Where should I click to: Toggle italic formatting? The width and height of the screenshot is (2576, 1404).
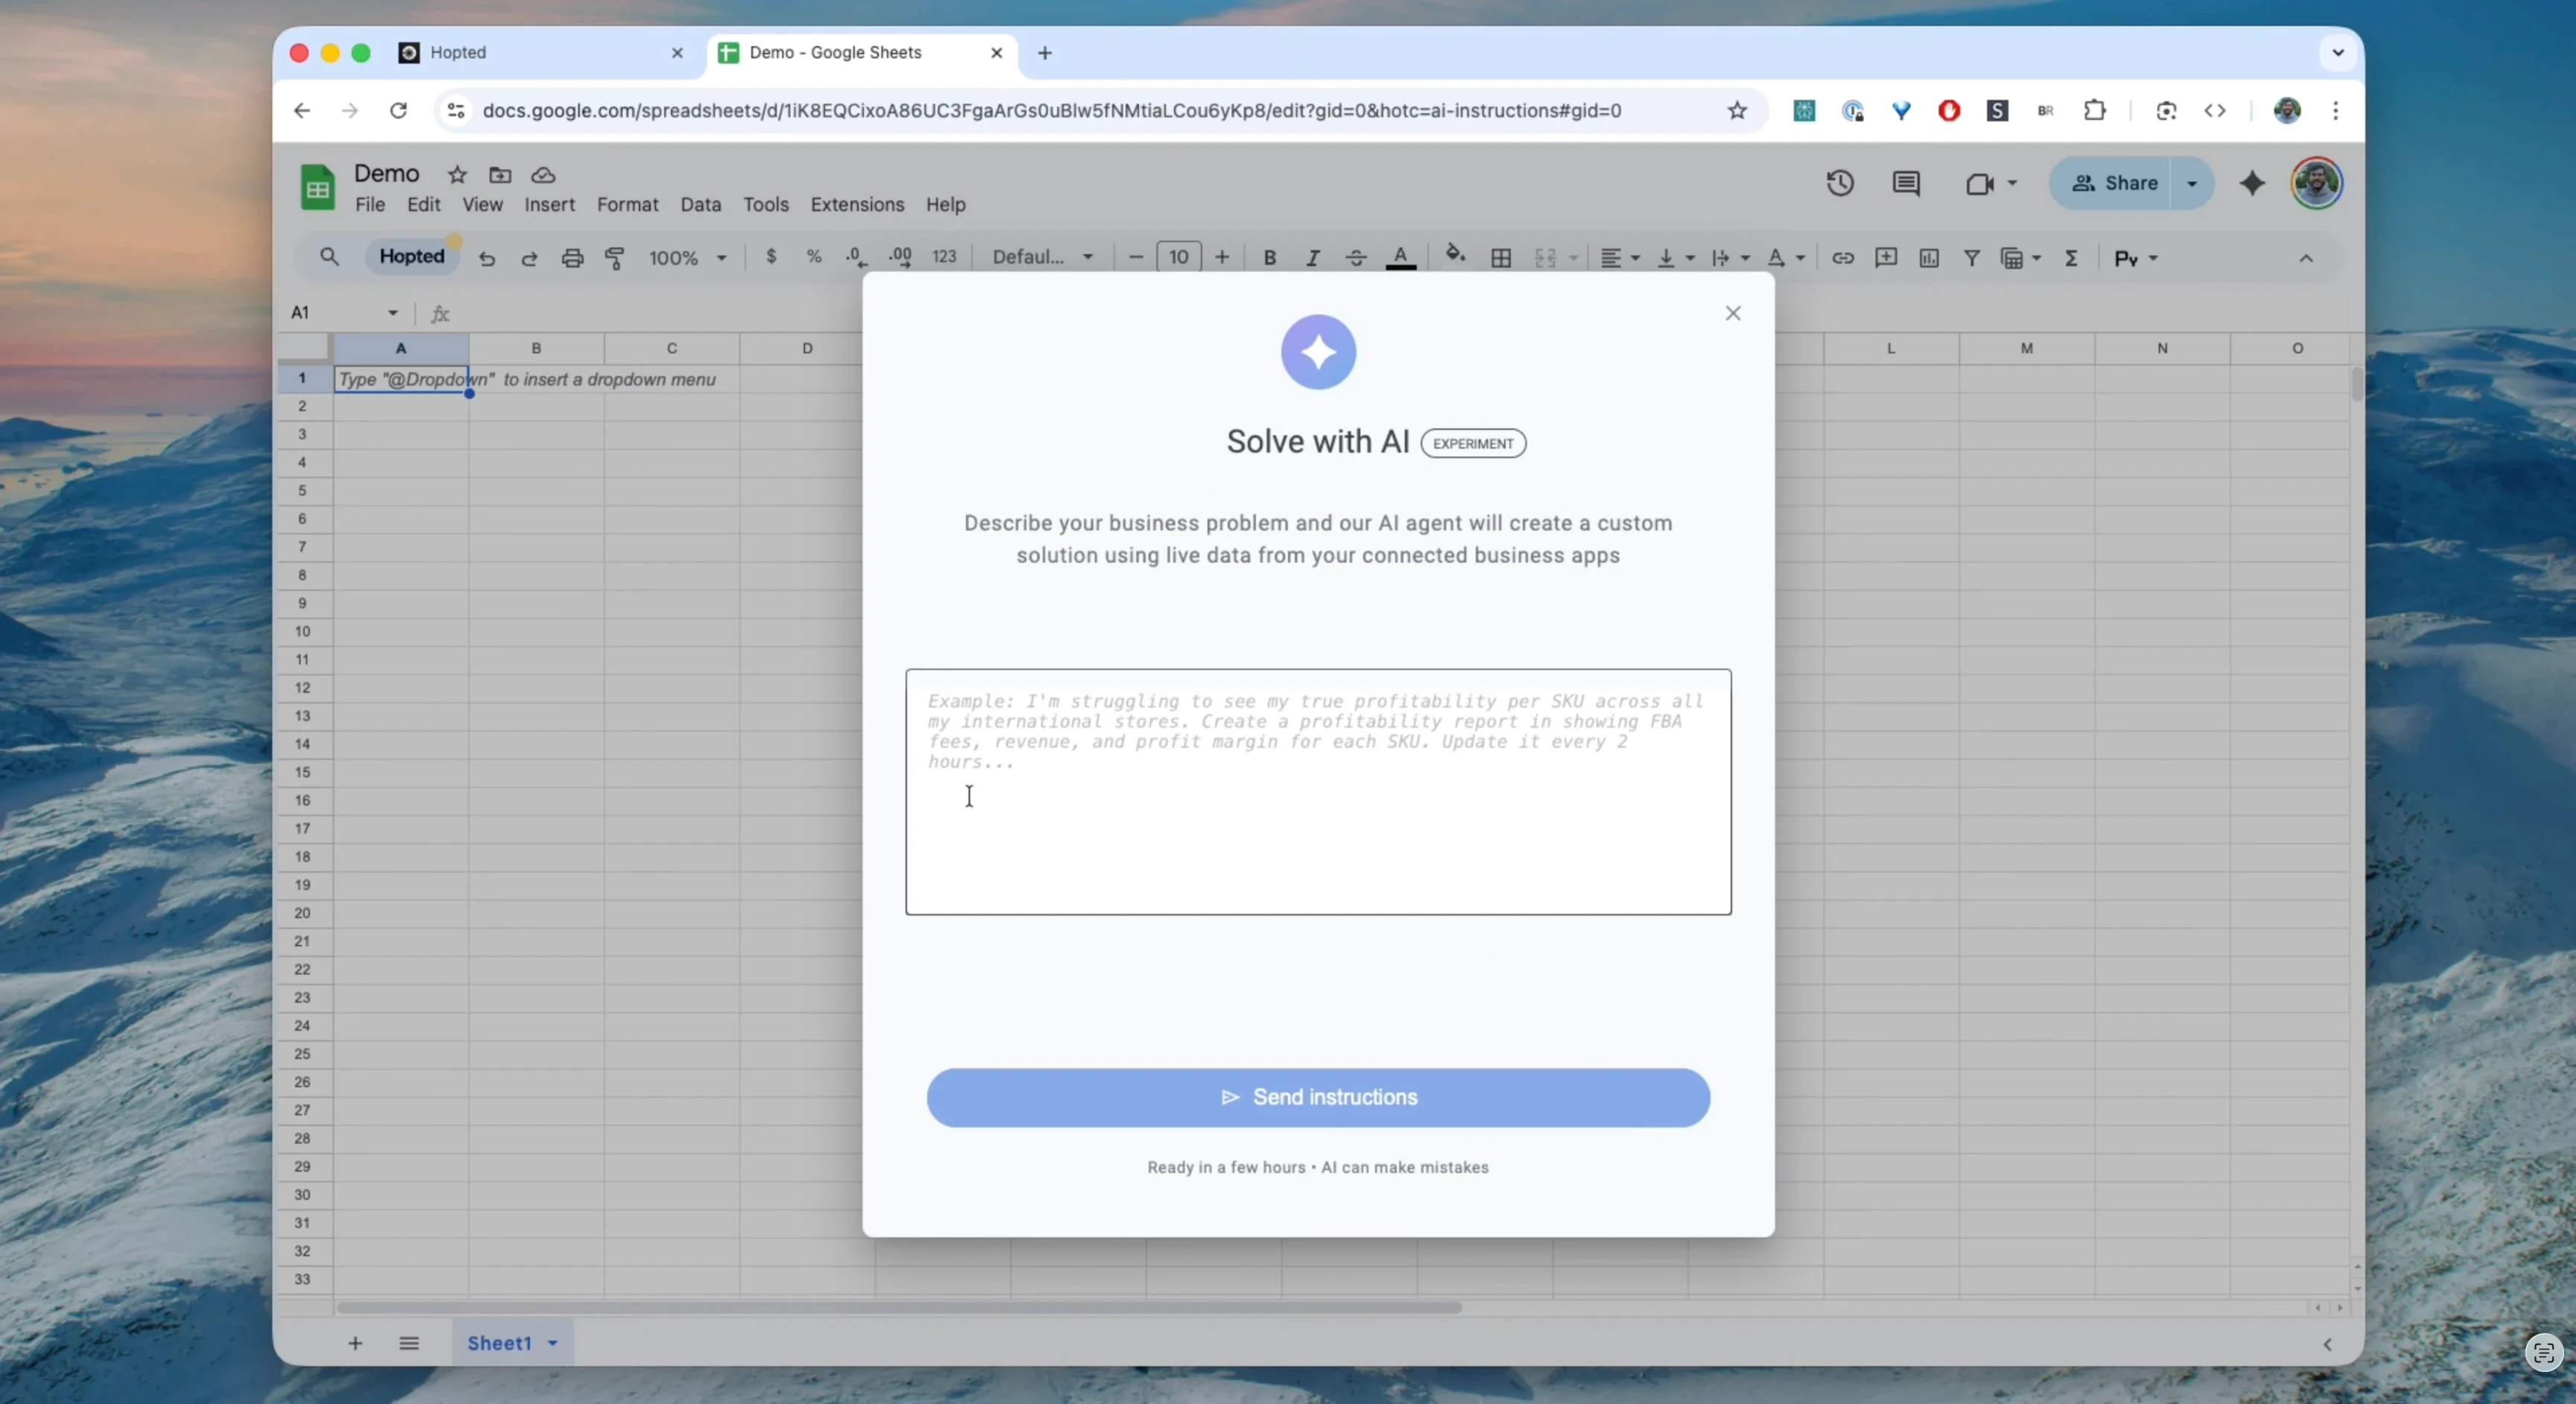[x=1313, y=258]
